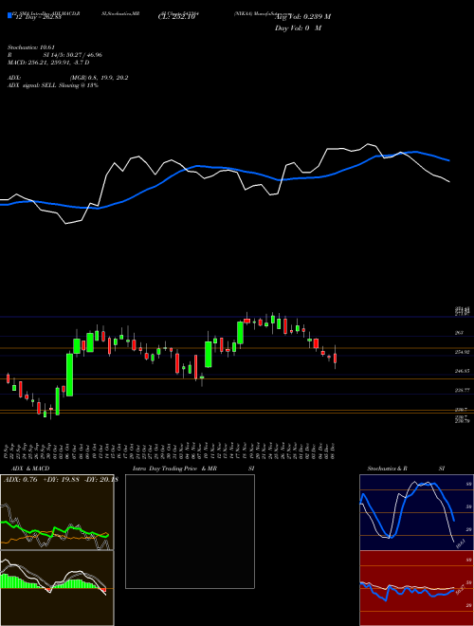This screenshot has width=474, height=626.
Task: Open the ADX indicator chart panel
Action: click(57, 512)
